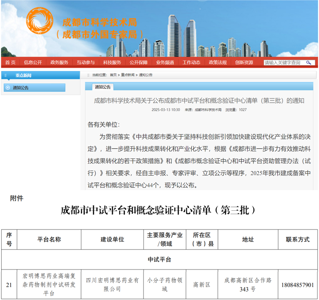This screenshot has width=319, height=300.
Task: Open 政策法规 from the top menu
Action: (x=218, y=63)
